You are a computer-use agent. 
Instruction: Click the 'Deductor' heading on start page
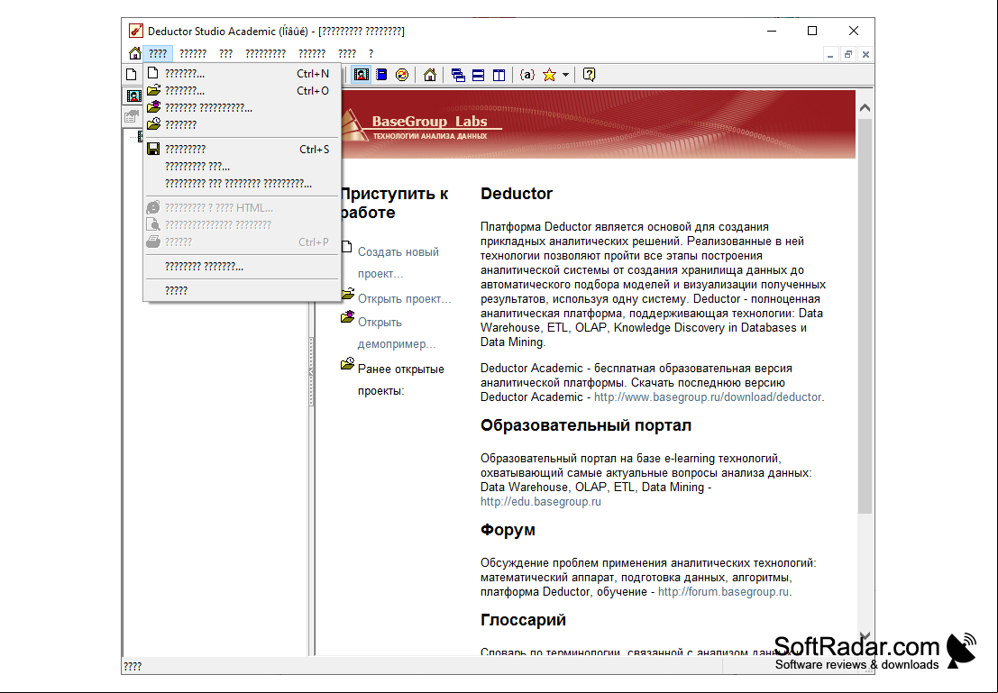(517, 194)
